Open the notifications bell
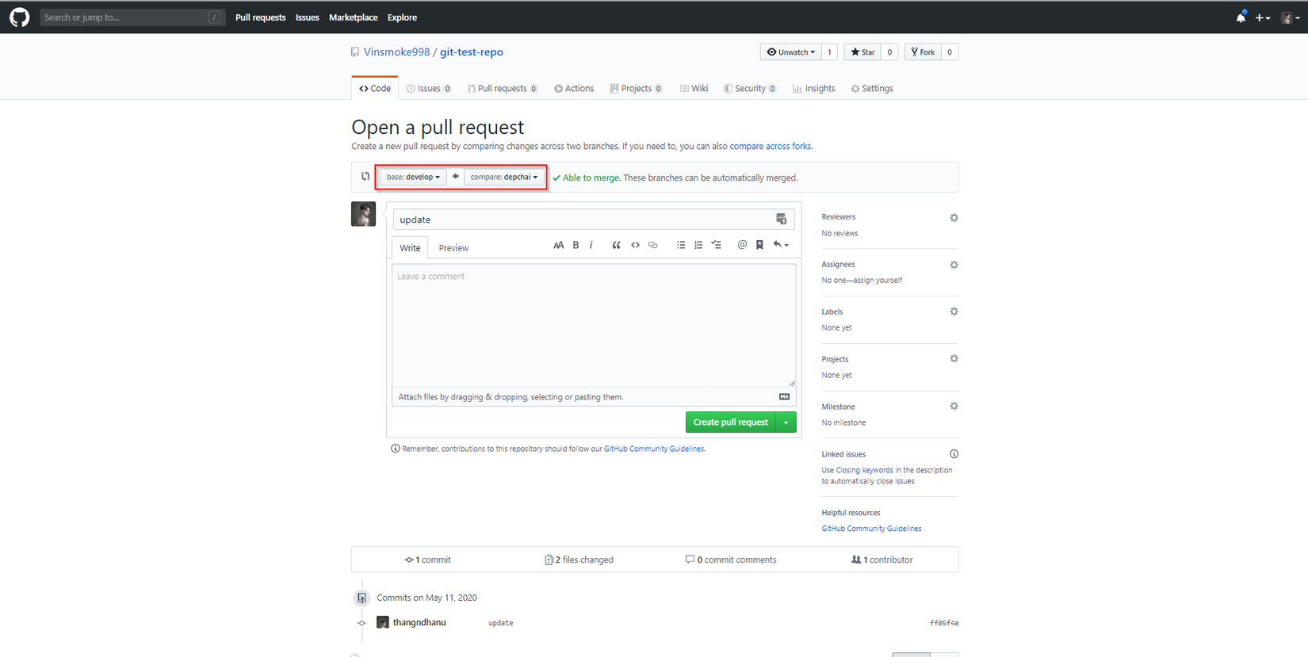Viewport: 1308px width, 657px height. (1241, 17)
